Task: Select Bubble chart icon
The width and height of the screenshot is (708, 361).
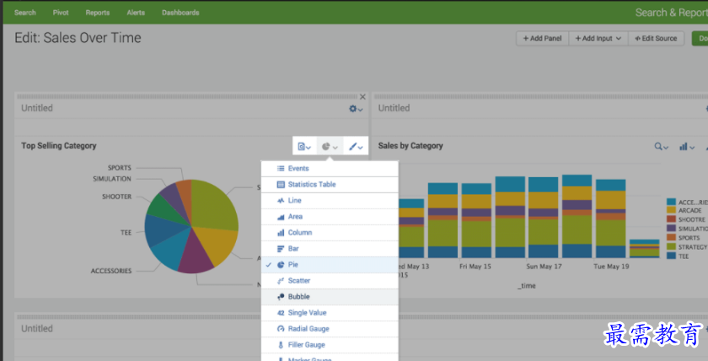Action: (281, 297)
